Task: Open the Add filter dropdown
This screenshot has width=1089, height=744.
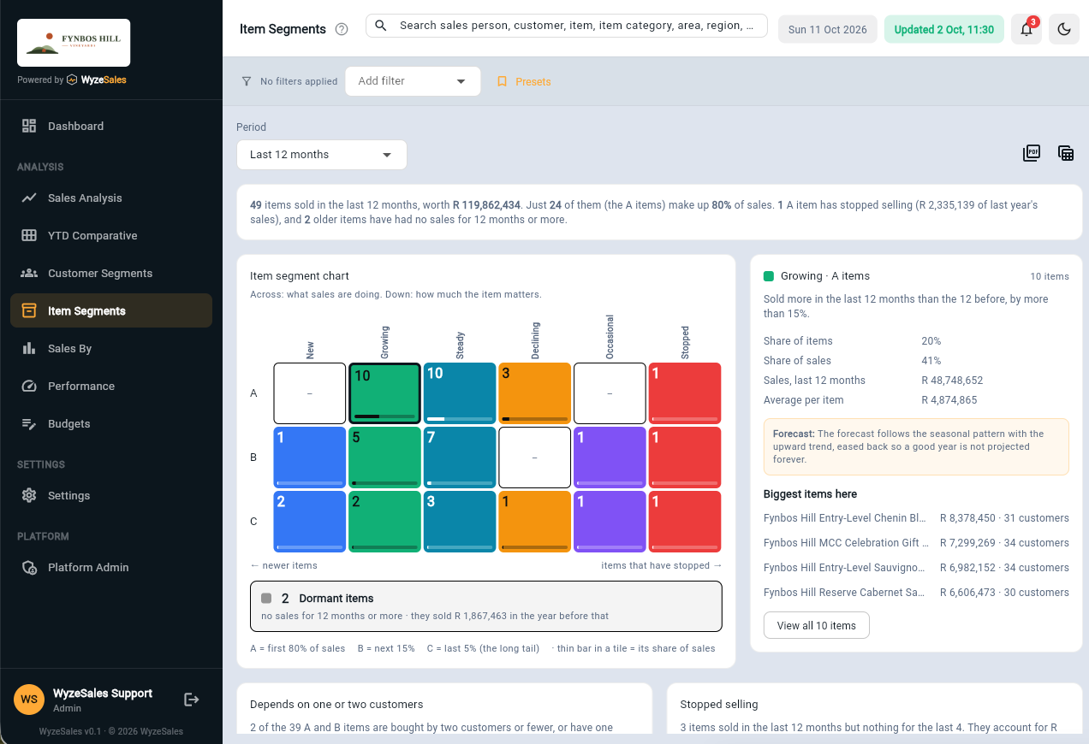Action: point(413,81)
